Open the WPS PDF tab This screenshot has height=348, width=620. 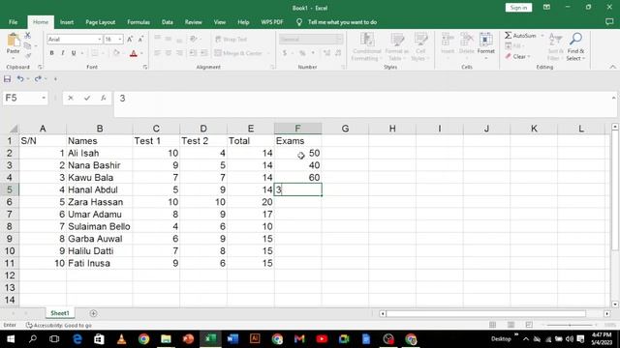pyautogui.click(x=272, y=22)
